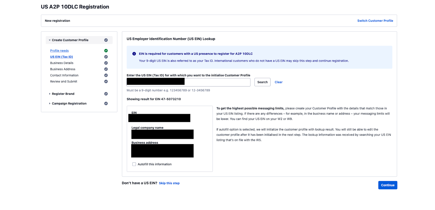Screen dimensions: 435x210
Task: Click the 'Don't have a US EIN?' text
Action: [139, 183]
